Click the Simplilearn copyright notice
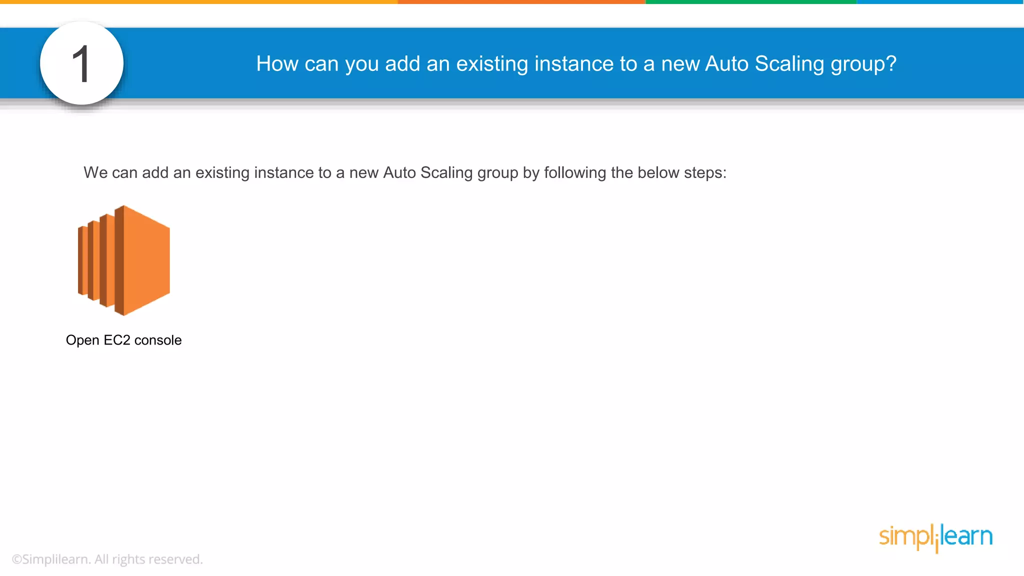1024x576 pixels. click(x=107, y=559)
